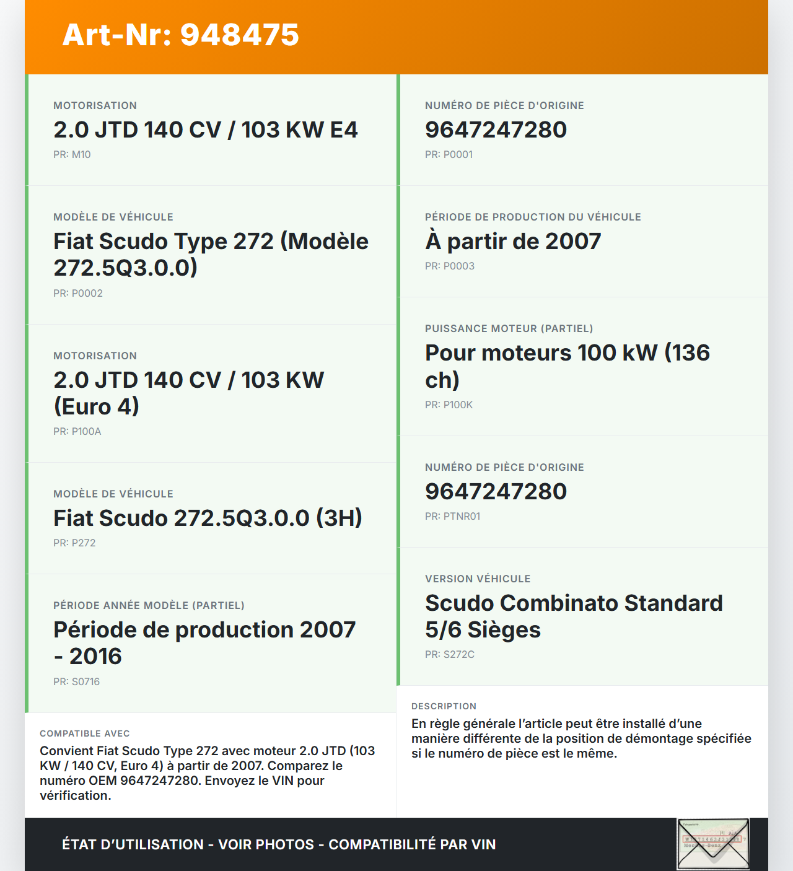The image size is (793, 871).
Task: Click the PR: M10 code label
Action: coord(72,155)
